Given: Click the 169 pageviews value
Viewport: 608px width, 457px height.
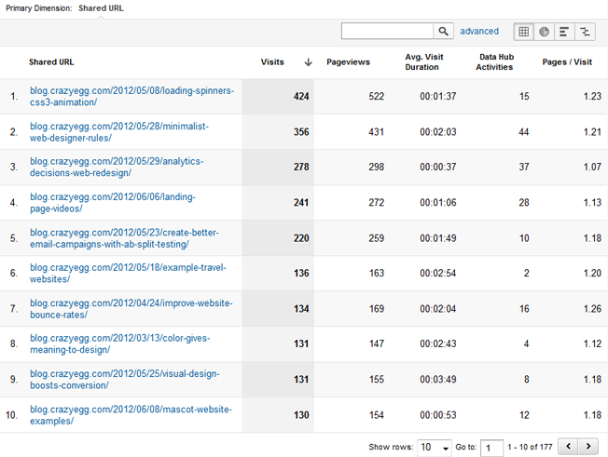Looking at the screenshot, I should 376,309.
